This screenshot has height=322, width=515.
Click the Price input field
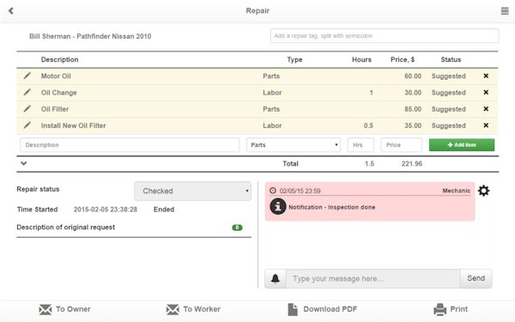[x=401, y=145]
